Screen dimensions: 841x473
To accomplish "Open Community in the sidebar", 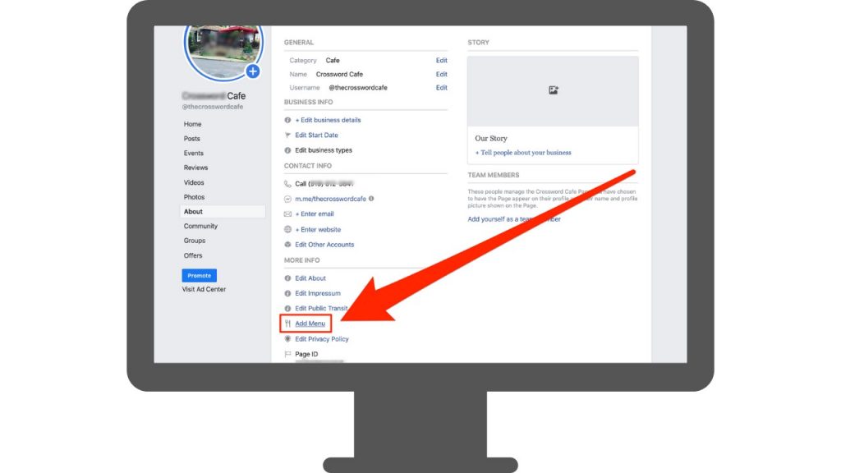I will coord(200,227).
